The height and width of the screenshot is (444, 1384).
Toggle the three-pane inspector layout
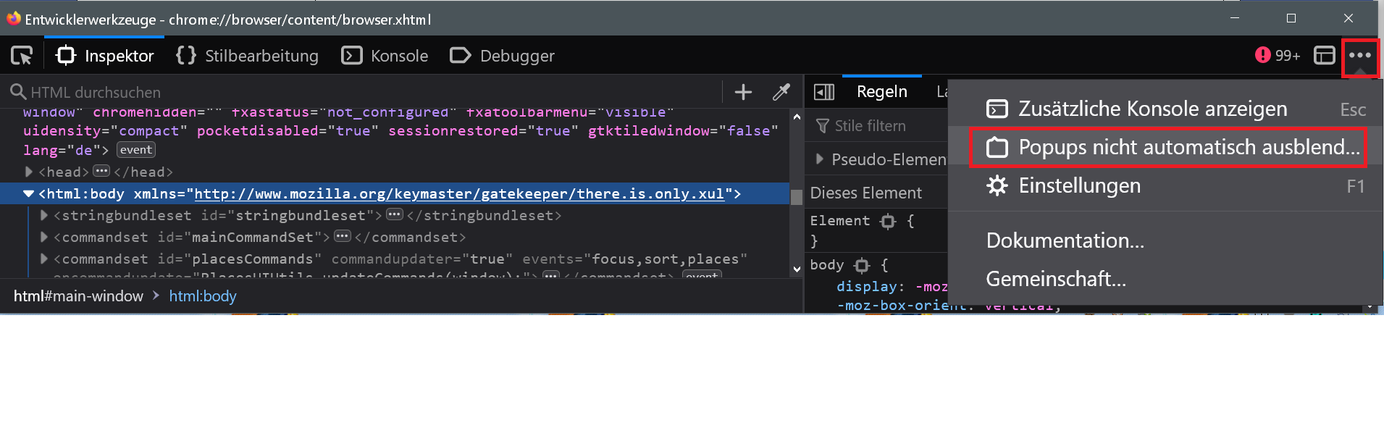[x=824, y=92]
